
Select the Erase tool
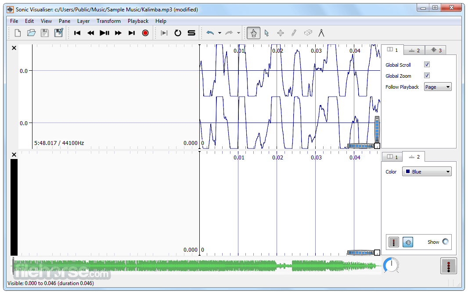tap(308, 33)
